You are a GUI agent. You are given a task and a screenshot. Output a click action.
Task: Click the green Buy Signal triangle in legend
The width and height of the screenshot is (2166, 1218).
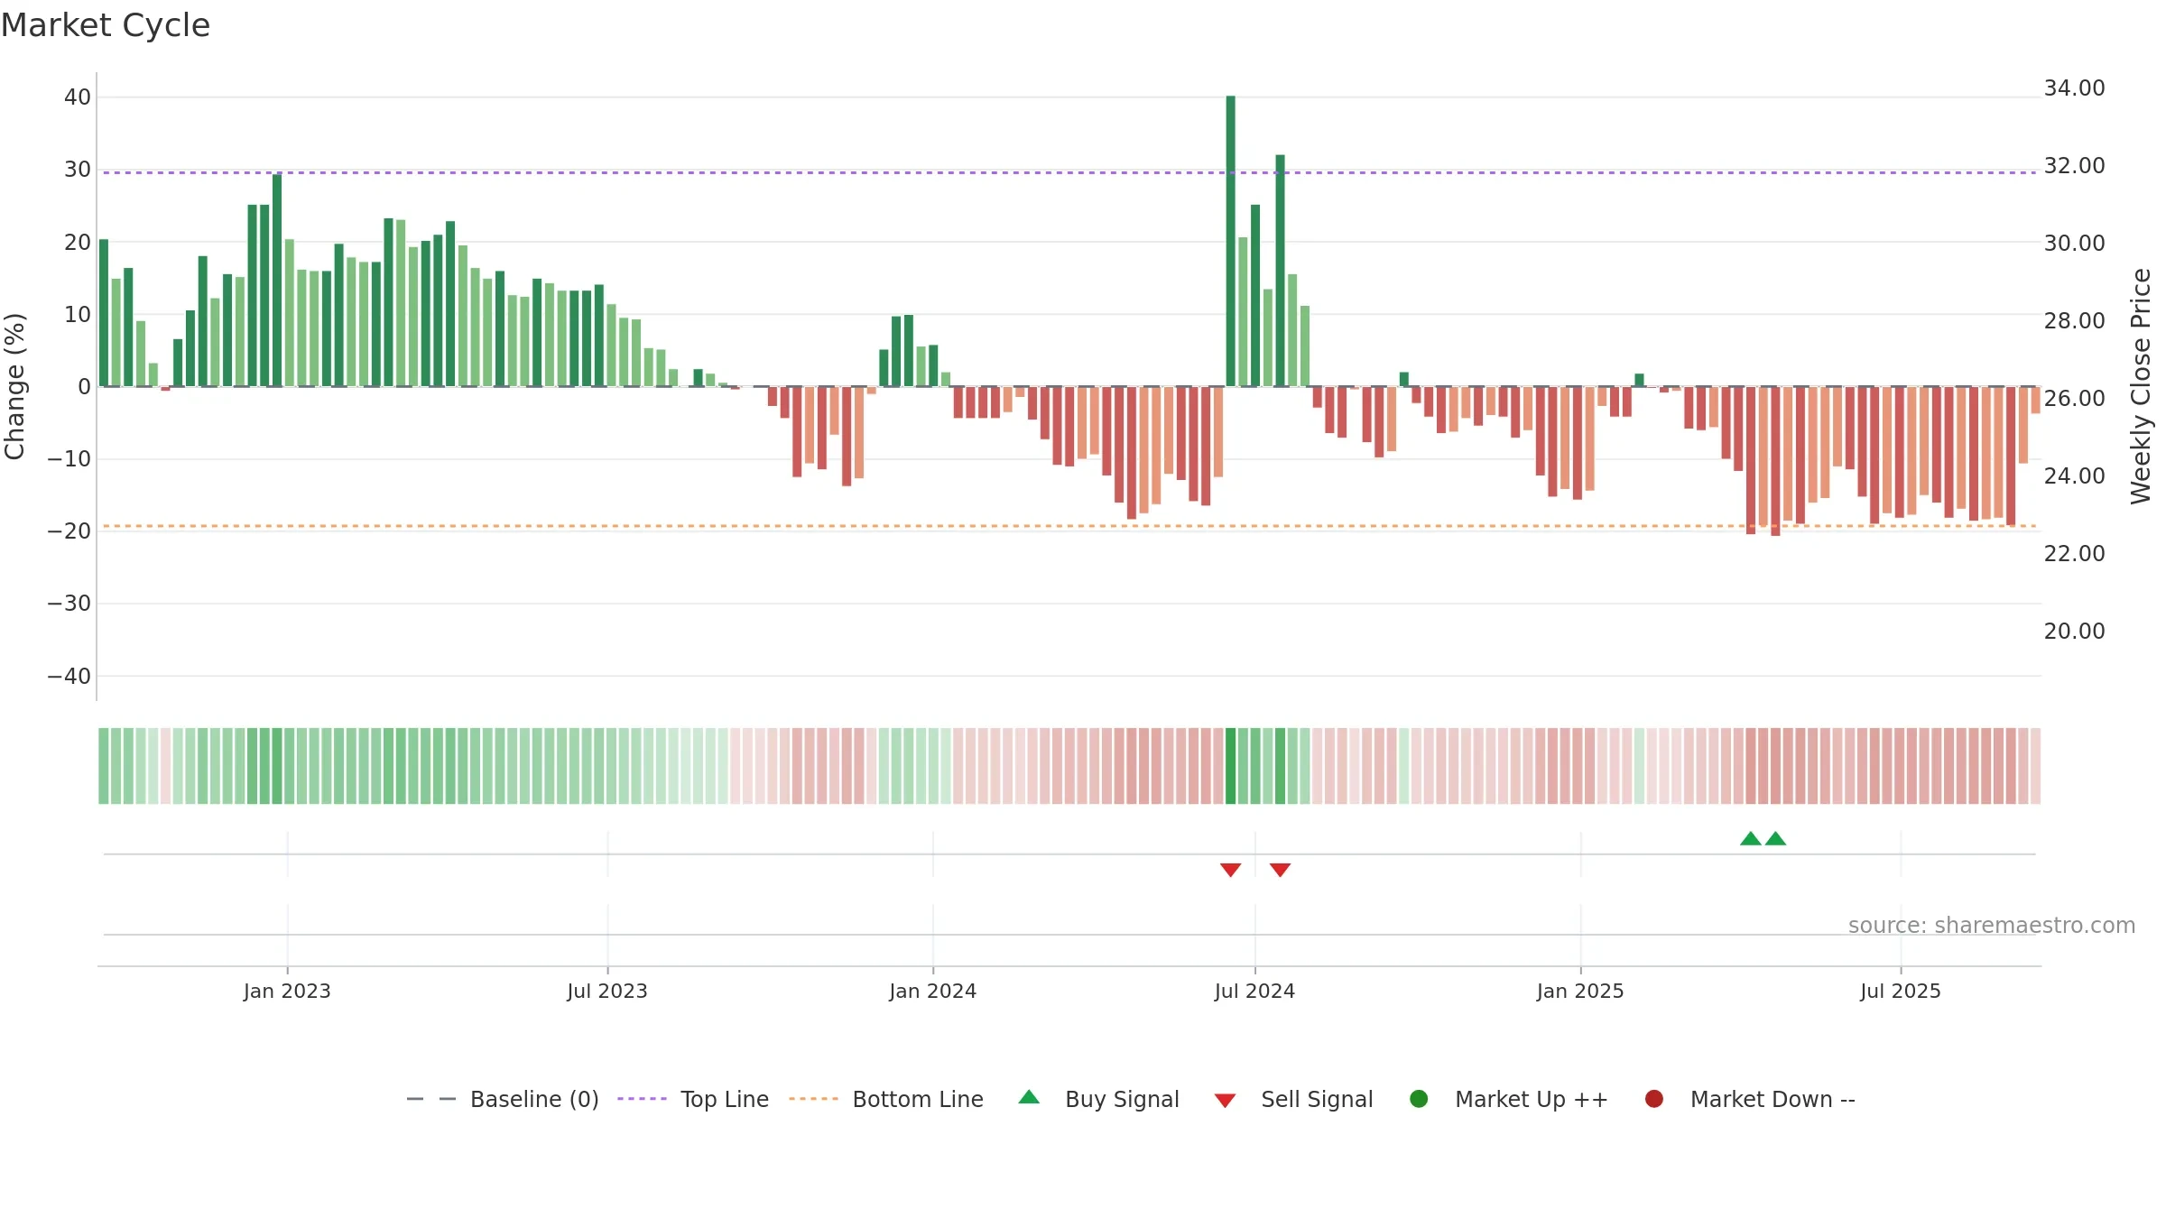click(1029, 1097)
